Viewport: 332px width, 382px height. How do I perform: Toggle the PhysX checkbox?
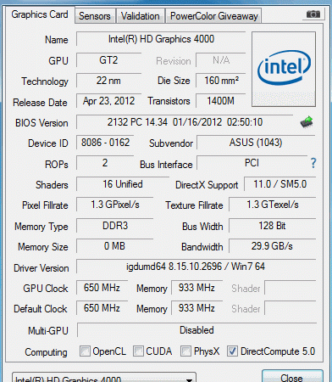[x=185, y=351]
